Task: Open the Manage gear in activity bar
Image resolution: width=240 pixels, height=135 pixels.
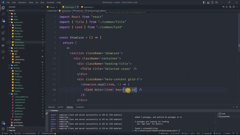Action: 3,129
